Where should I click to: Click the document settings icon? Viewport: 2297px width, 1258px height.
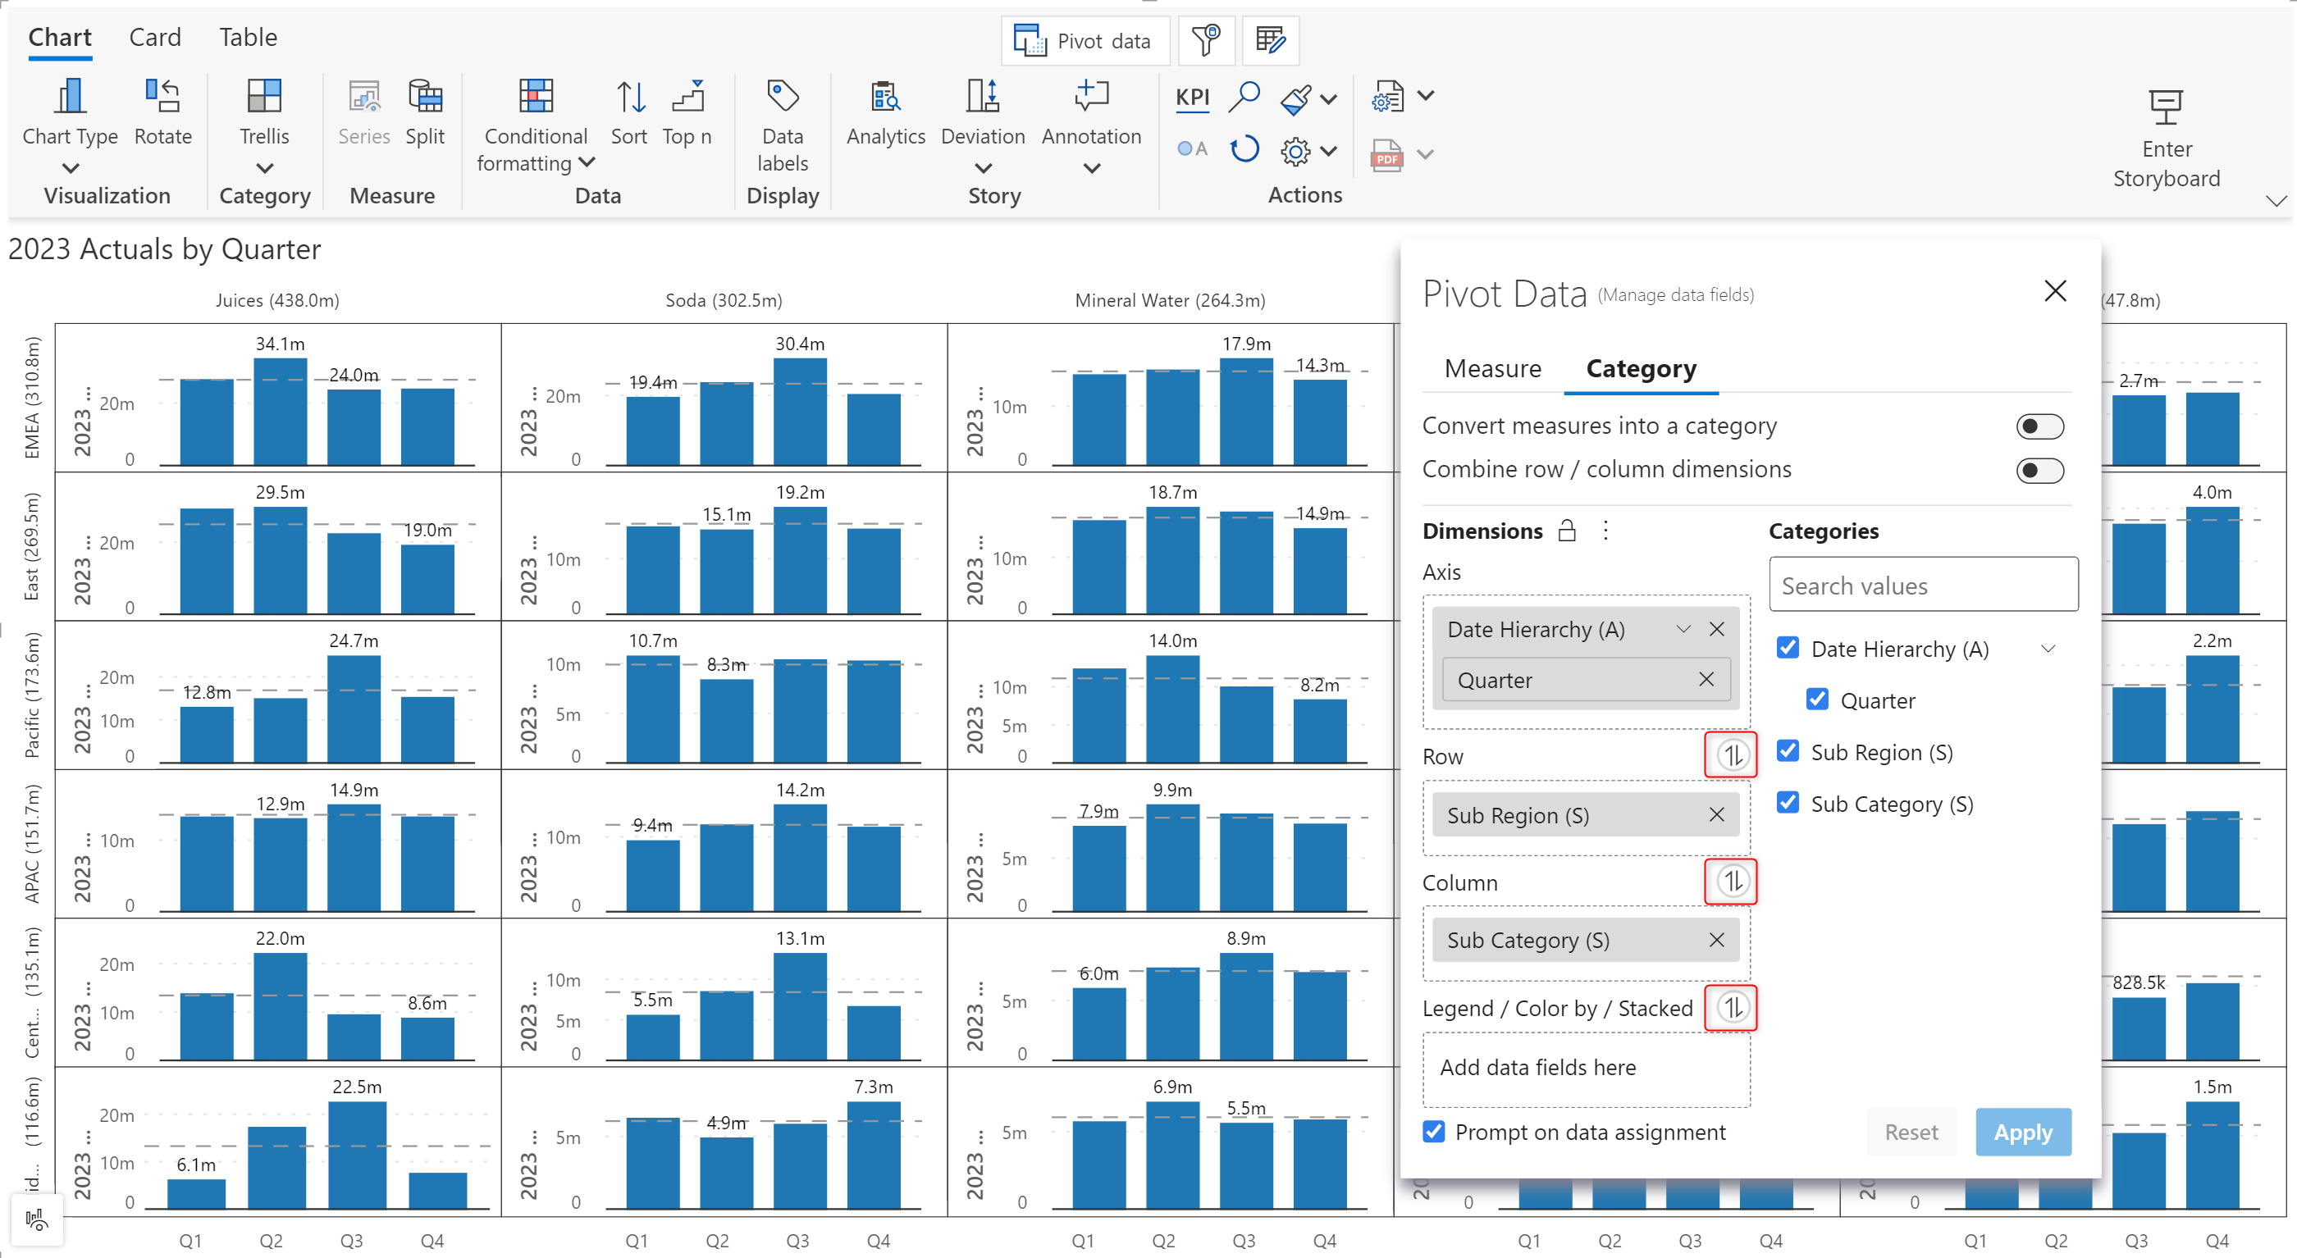coord(1386,96)
